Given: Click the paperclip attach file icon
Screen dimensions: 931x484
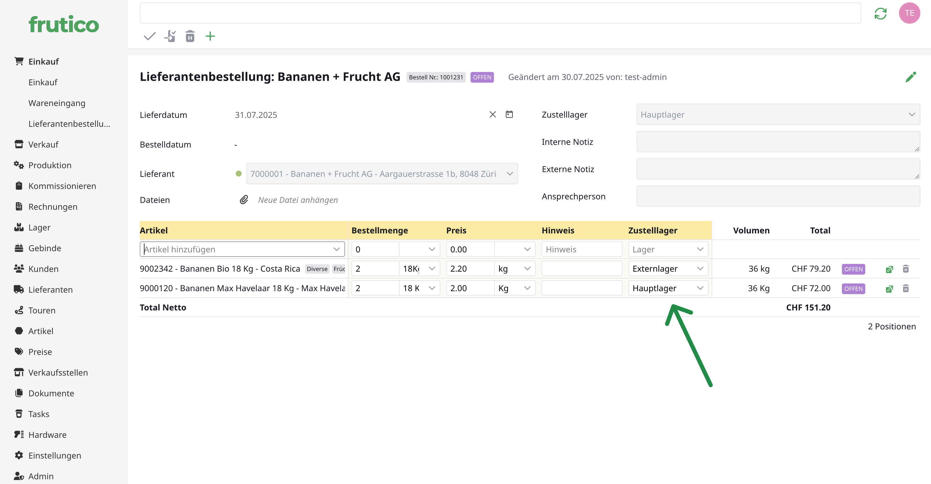Looking at the screenshot, I should 244,200.
